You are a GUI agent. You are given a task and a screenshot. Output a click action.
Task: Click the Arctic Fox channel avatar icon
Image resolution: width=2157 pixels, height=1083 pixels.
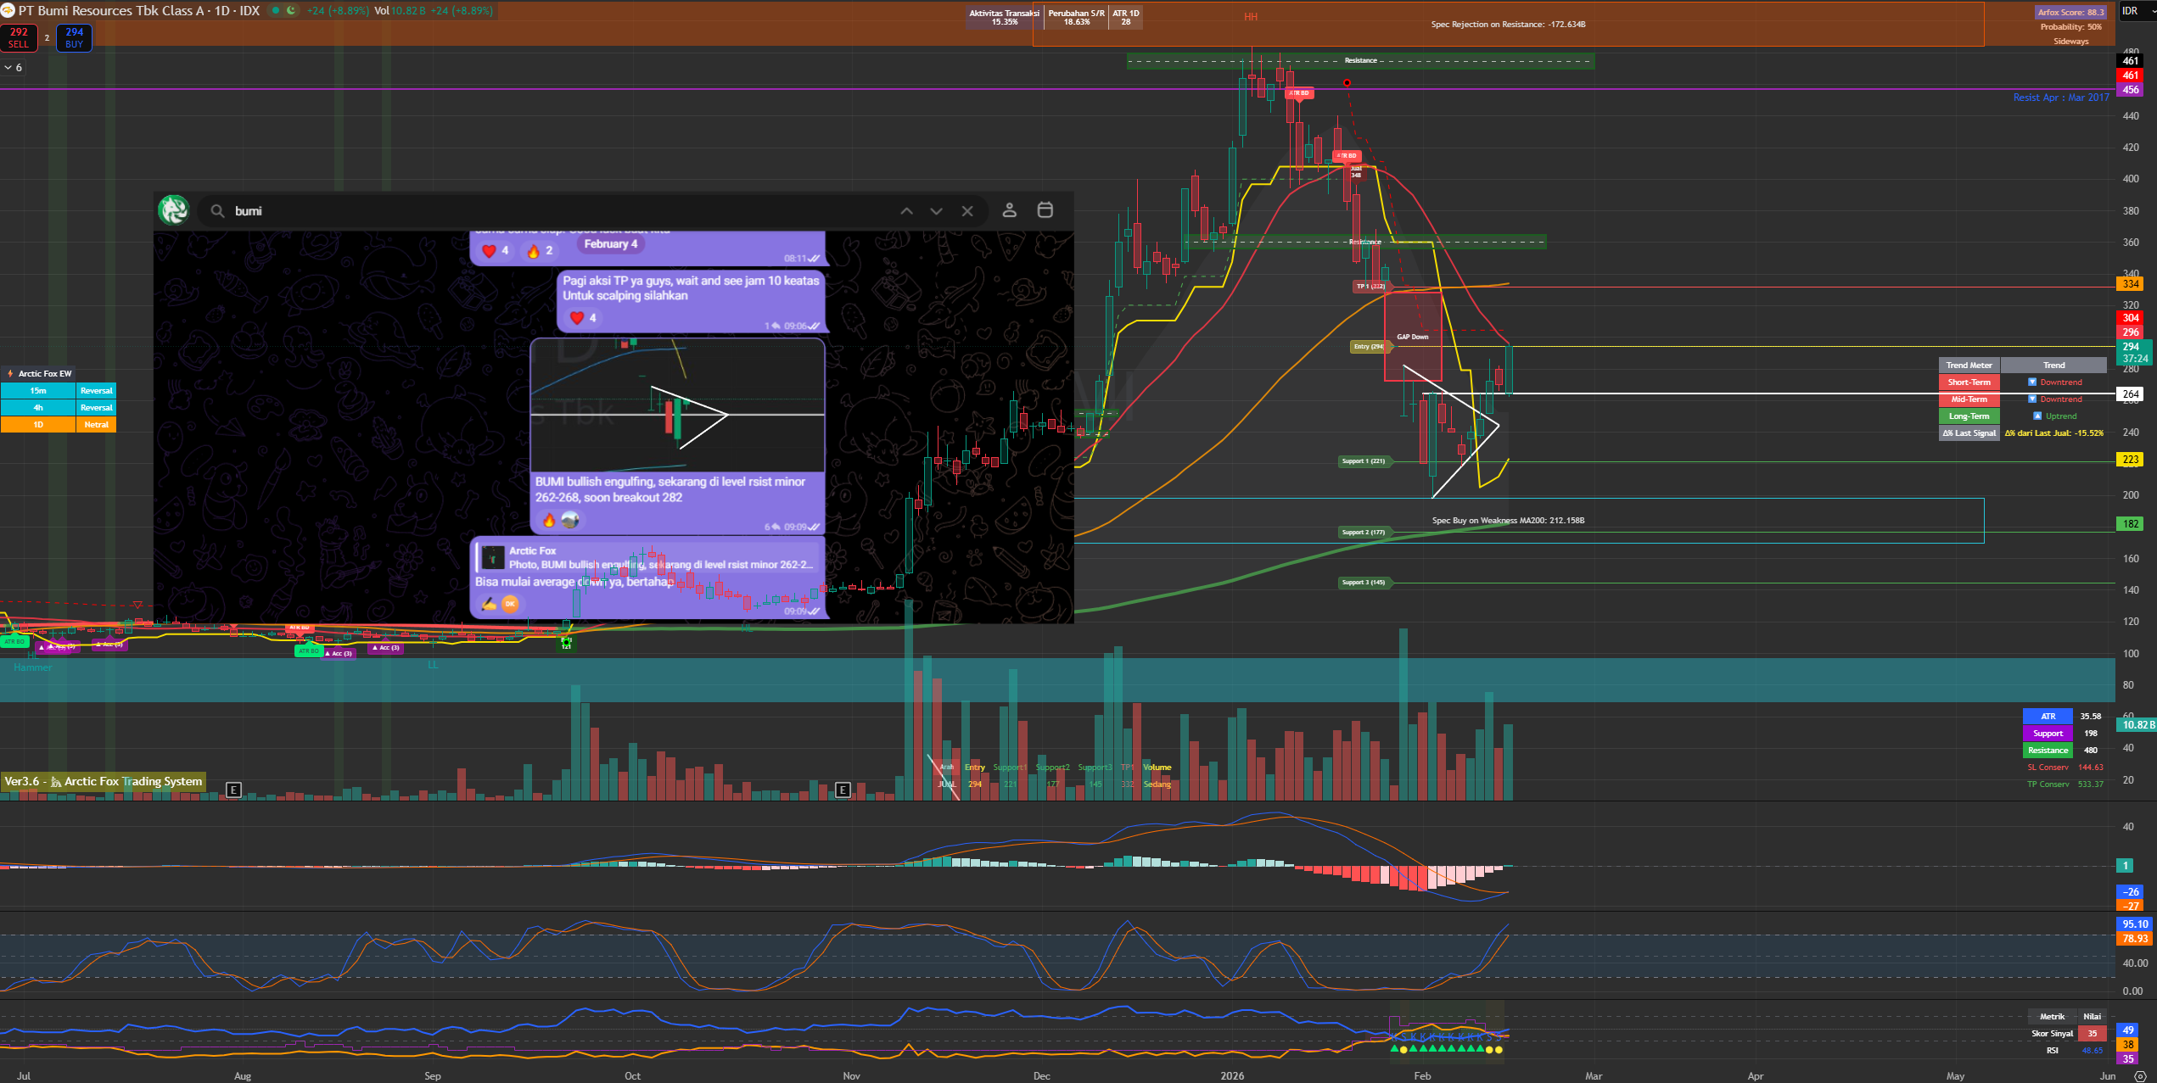coord(174,210)
